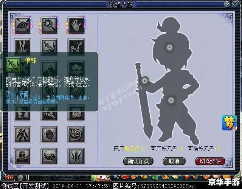242x189 pixels.
Task: Click the round gray button beside 当前
Action: (21, 178)
